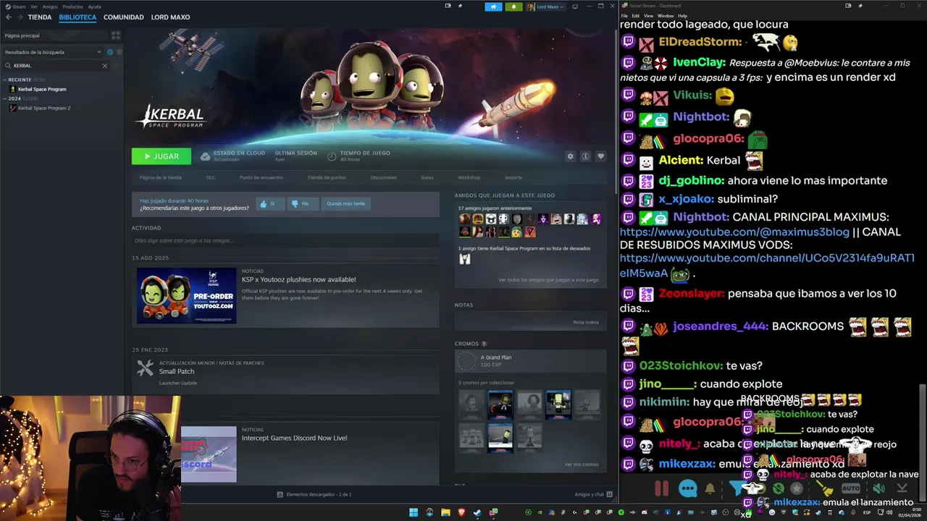The height and width of the screenshot is (521, 927).
Task: Open the Soporte tab
Action: point(513,177)
